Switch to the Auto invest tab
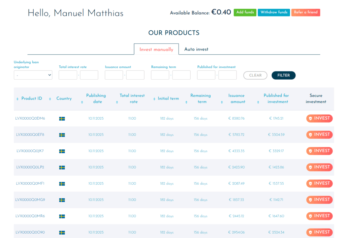This screenshot has width=345, height=238. (x=196, y=49)
